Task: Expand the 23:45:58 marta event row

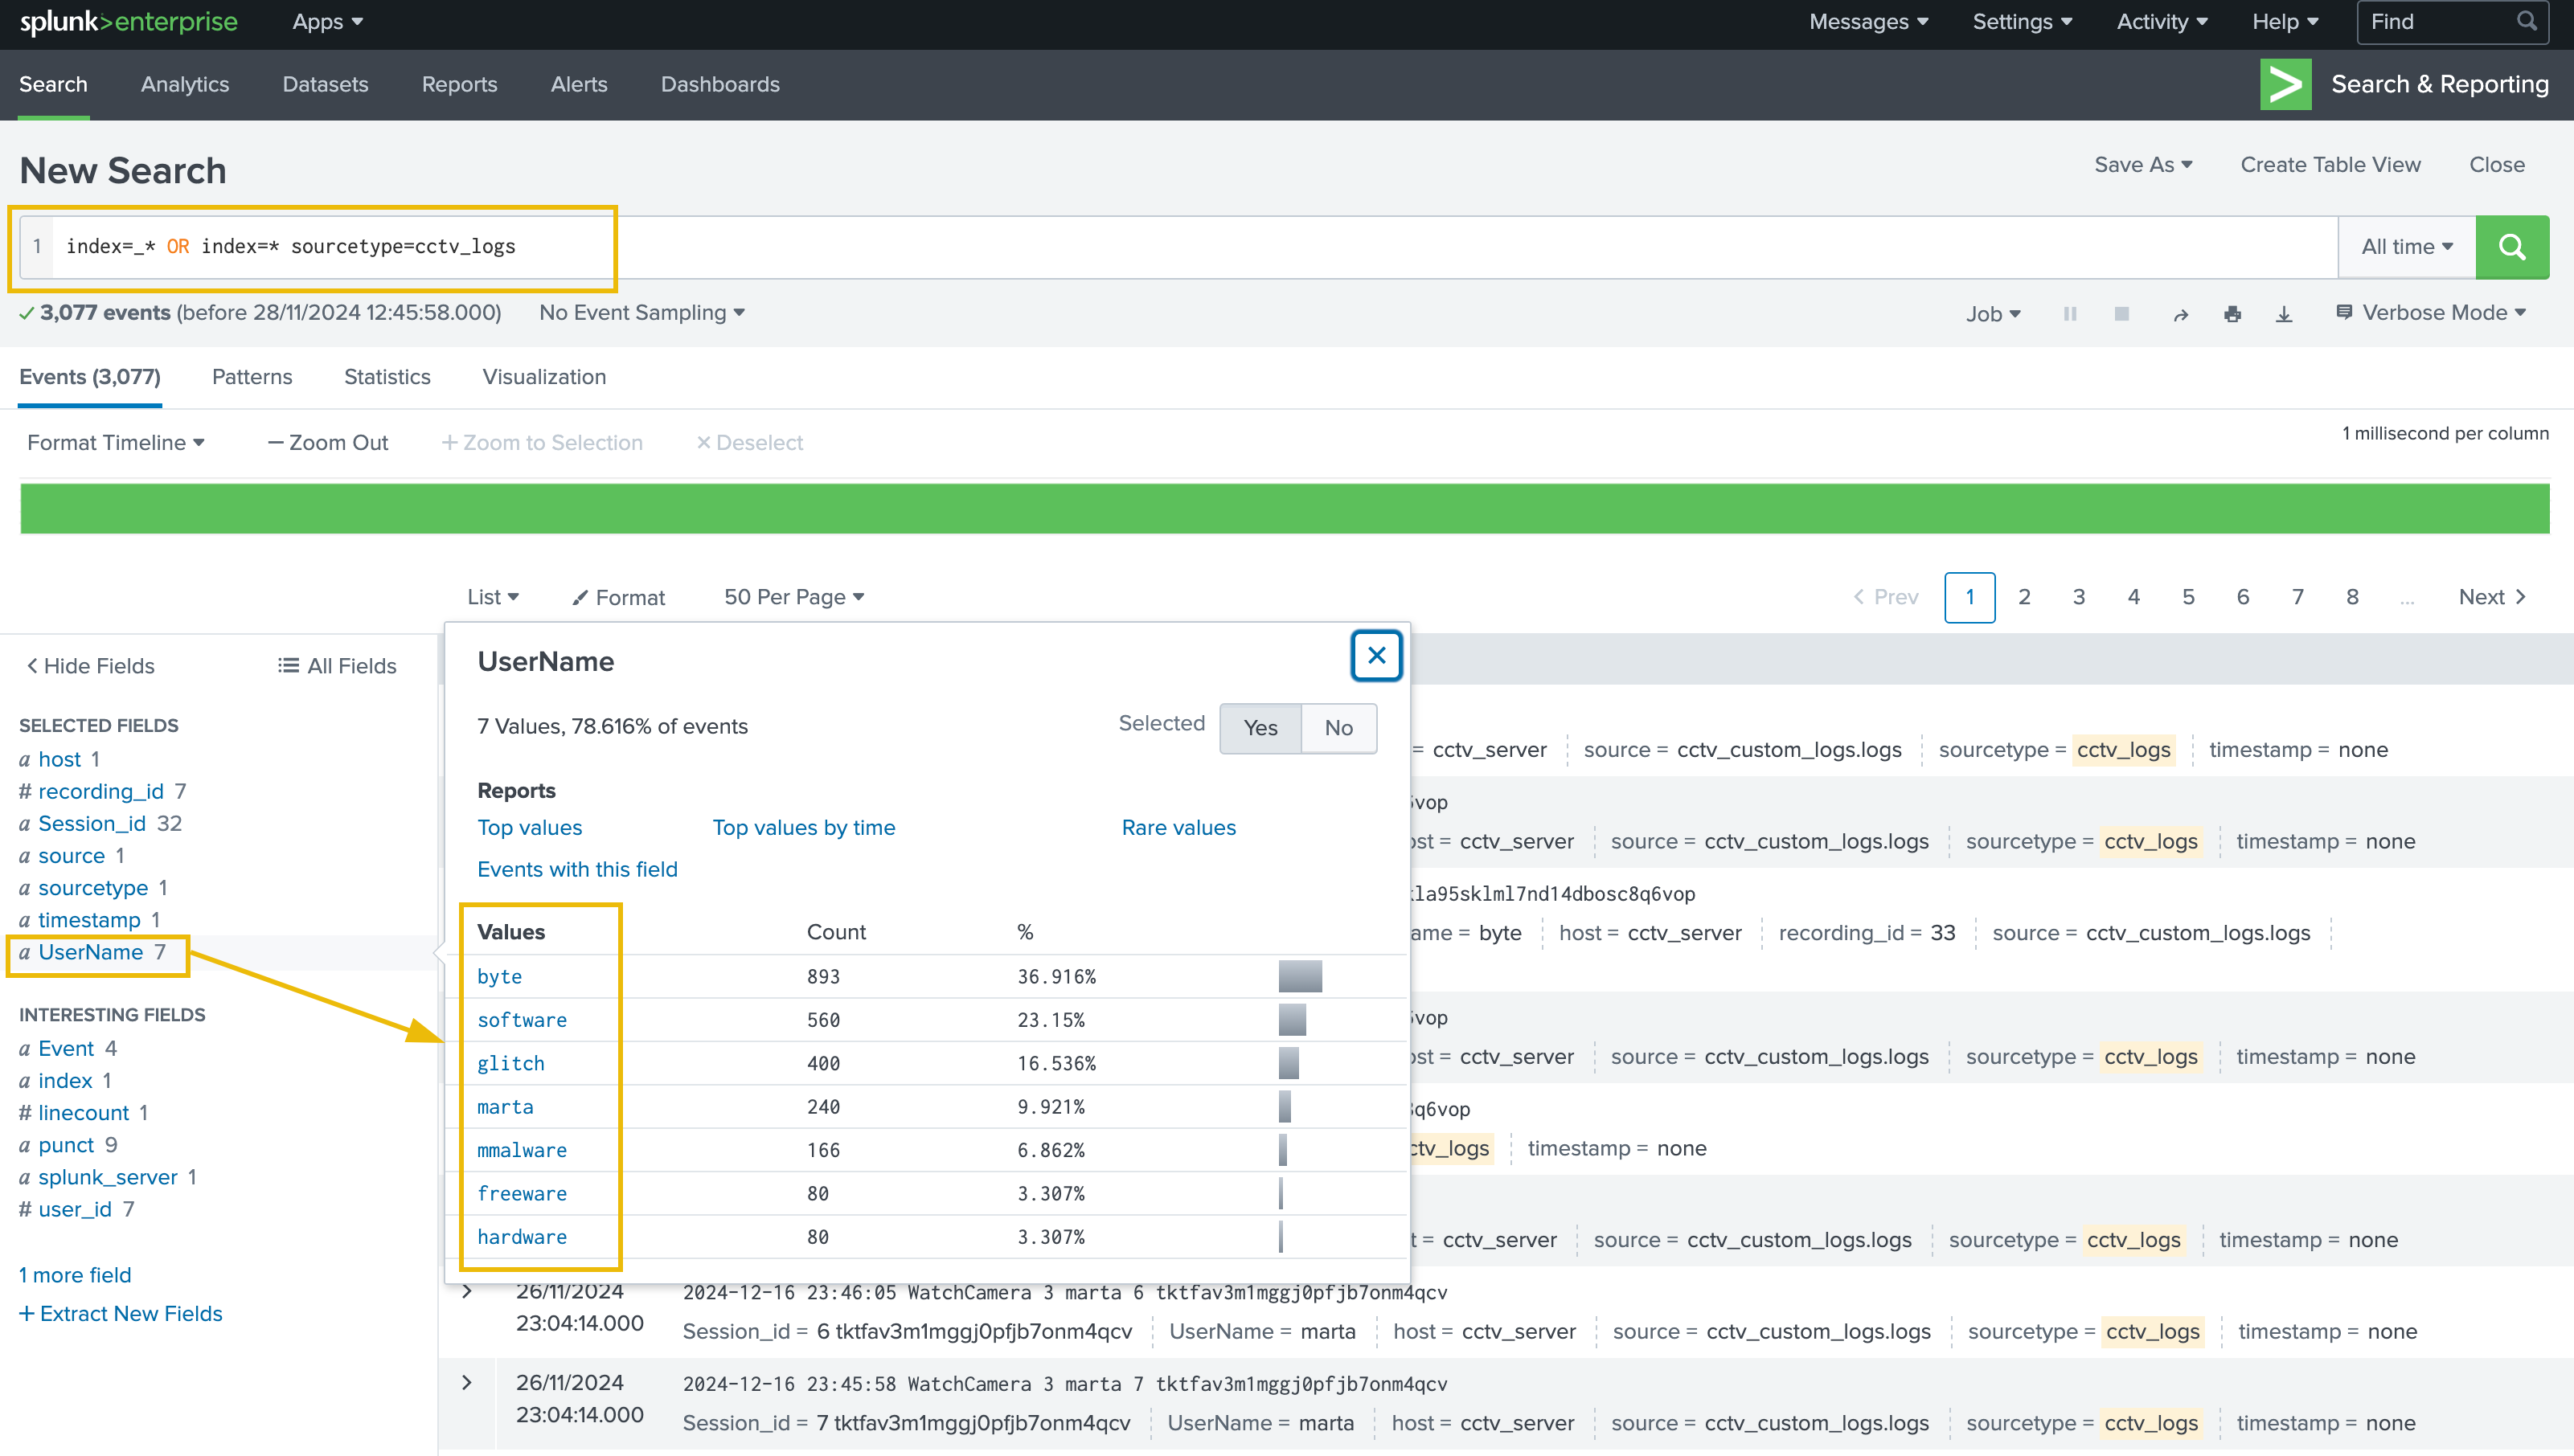Action: click(x=466, y=1383)
